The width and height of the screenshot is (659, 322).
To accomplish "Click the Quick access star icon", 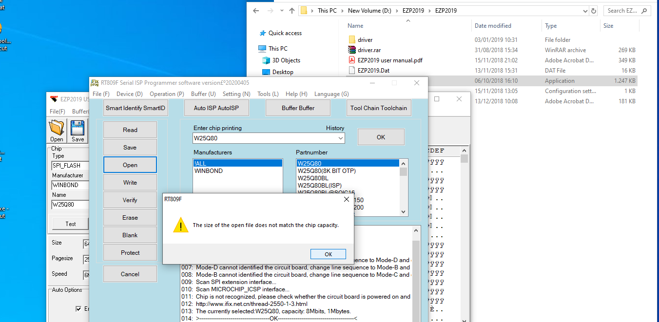I will [x=263, y=33].
